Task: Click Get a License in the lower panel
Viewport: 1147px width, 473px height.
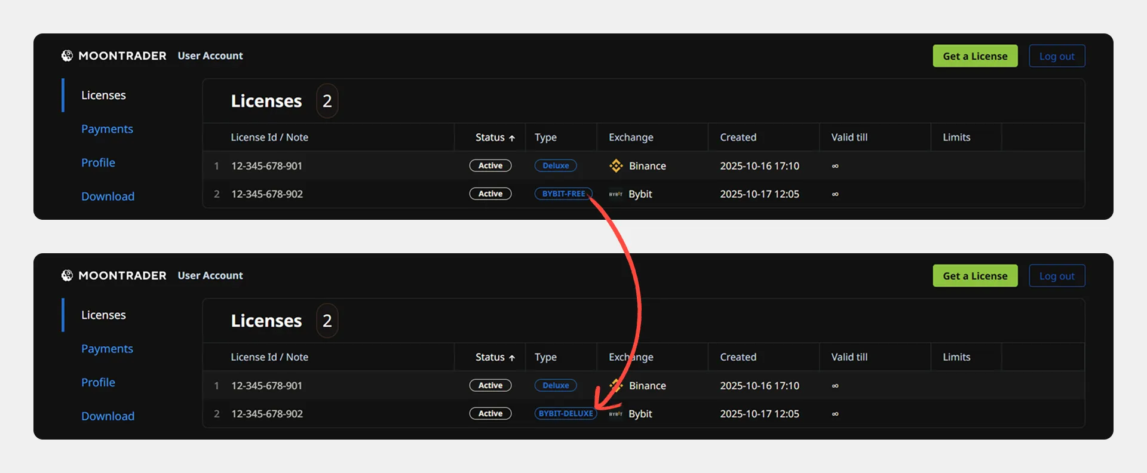Action: coord(975,276)
